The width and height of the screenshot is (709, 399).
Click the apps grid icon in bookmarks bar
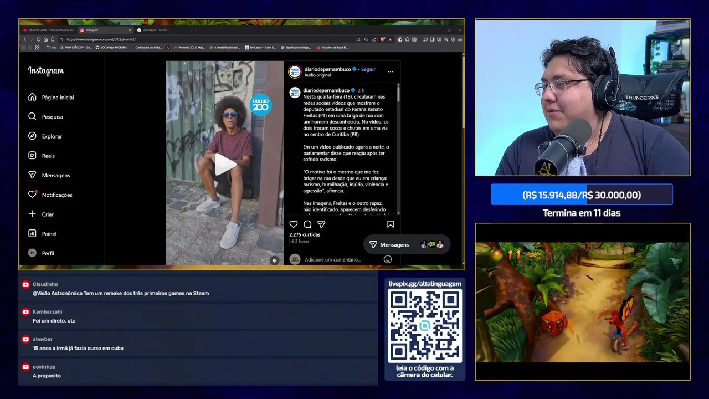(x=37, y=48)
